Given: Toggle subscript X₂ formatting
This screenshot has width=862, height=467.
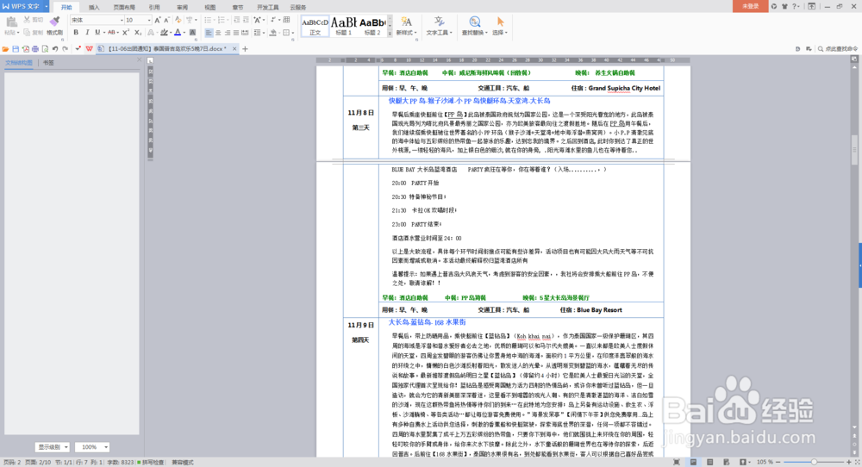Looking at the screenshot, I should 138,33.
